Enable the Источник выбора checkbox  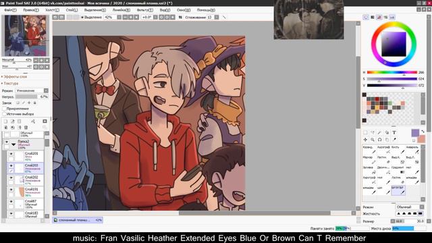pyautogui.click(x=4, y=114)
